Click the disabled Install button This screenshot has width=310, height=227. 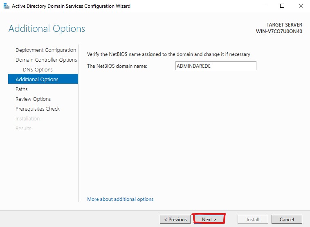[x=253, y=219]
